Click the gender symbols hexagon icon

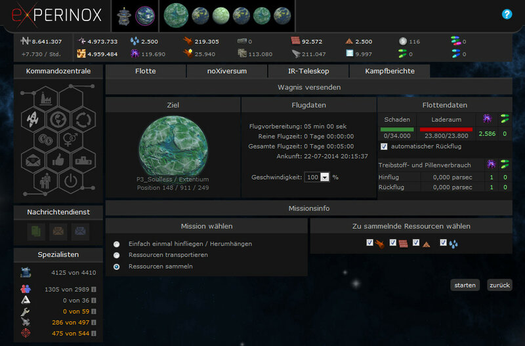(x=71, y=140)
